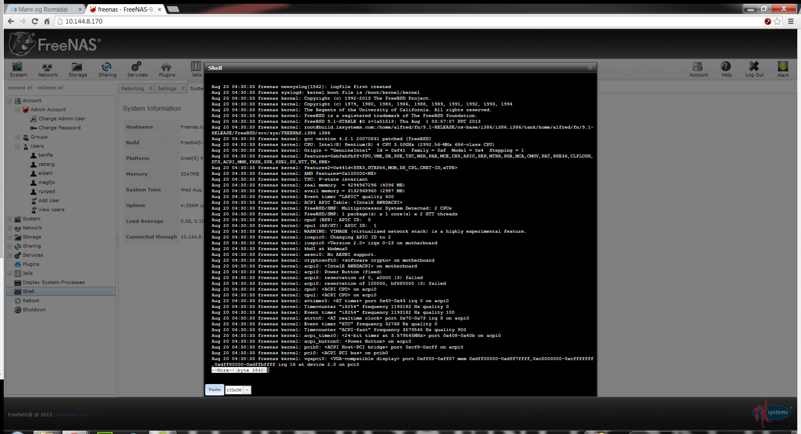Click the iXsystems logo in footer

[x=771, y=413]
